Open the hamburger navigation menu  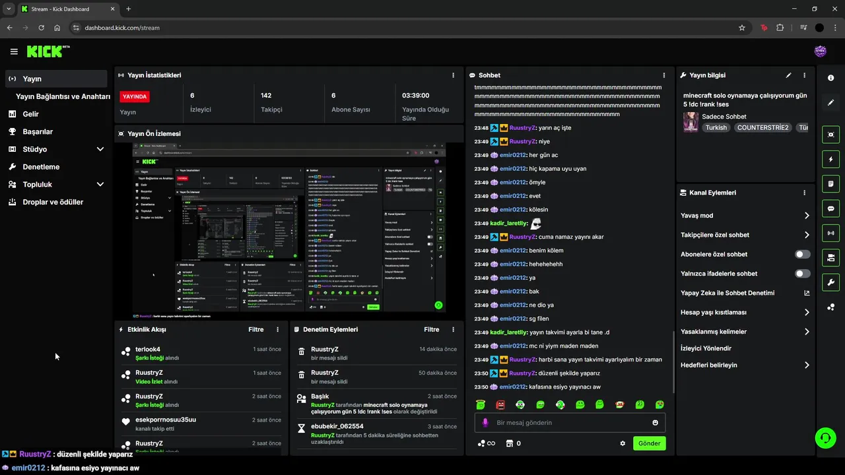point(14,51)
